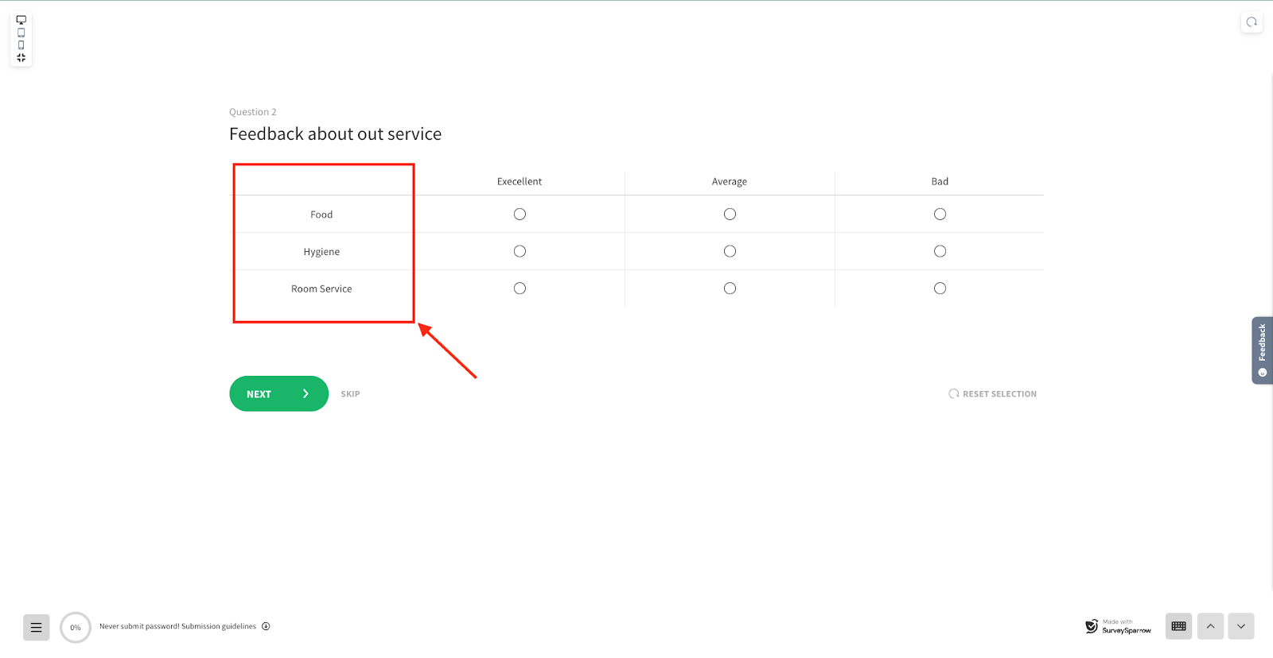The width and height of the screenshot is (1273, 658).
Task: Rate Food as Excellent
Action: pyautogui.click(x=520, y=214)
